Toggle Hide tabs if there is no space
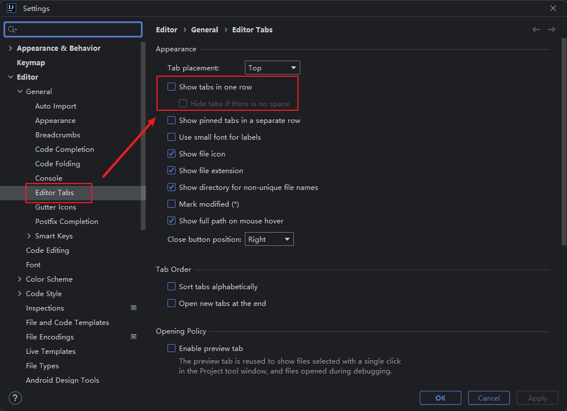Image resolution: width=567 pixels, height=411 pixels. (183, 103)
